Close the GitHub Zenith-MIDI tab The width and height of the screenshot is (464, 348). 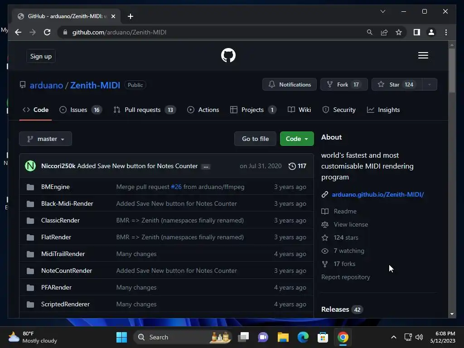113,16
